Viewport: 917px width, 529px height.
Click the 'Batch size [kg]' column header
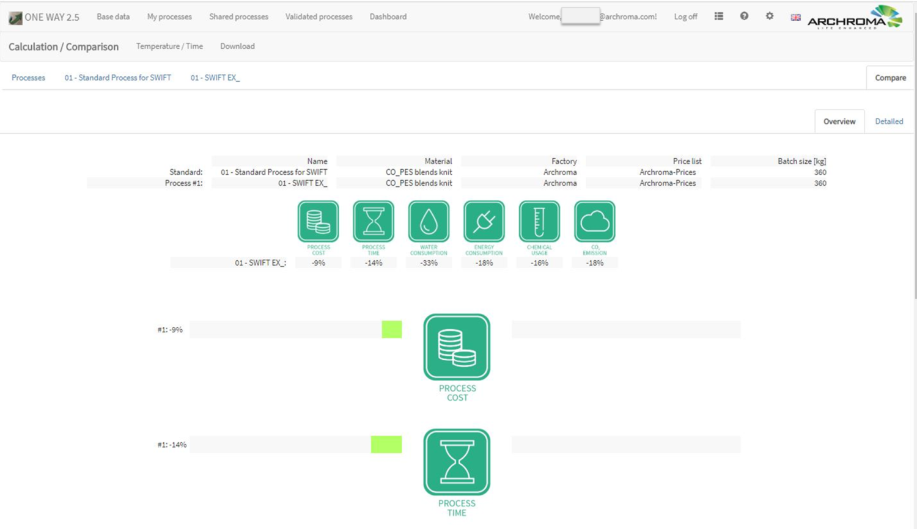tap(801, 161)
